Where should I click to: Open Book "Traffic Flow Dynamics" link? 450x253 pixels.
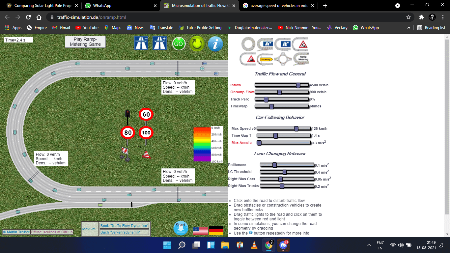pos(125,226)
